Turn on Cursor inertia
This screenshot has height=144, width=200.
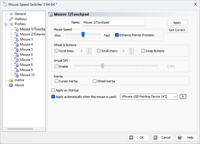pyautogui.click(x=56, y=81)
